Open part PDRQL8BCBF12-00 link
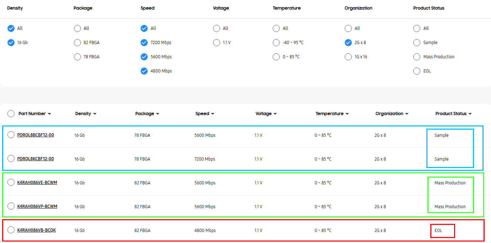 (x=36, y=135)
